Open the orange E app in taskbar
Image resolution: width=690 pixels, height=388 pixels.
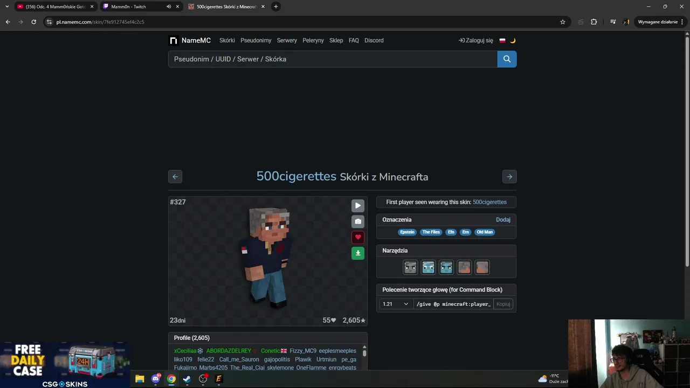pos(219,379)
